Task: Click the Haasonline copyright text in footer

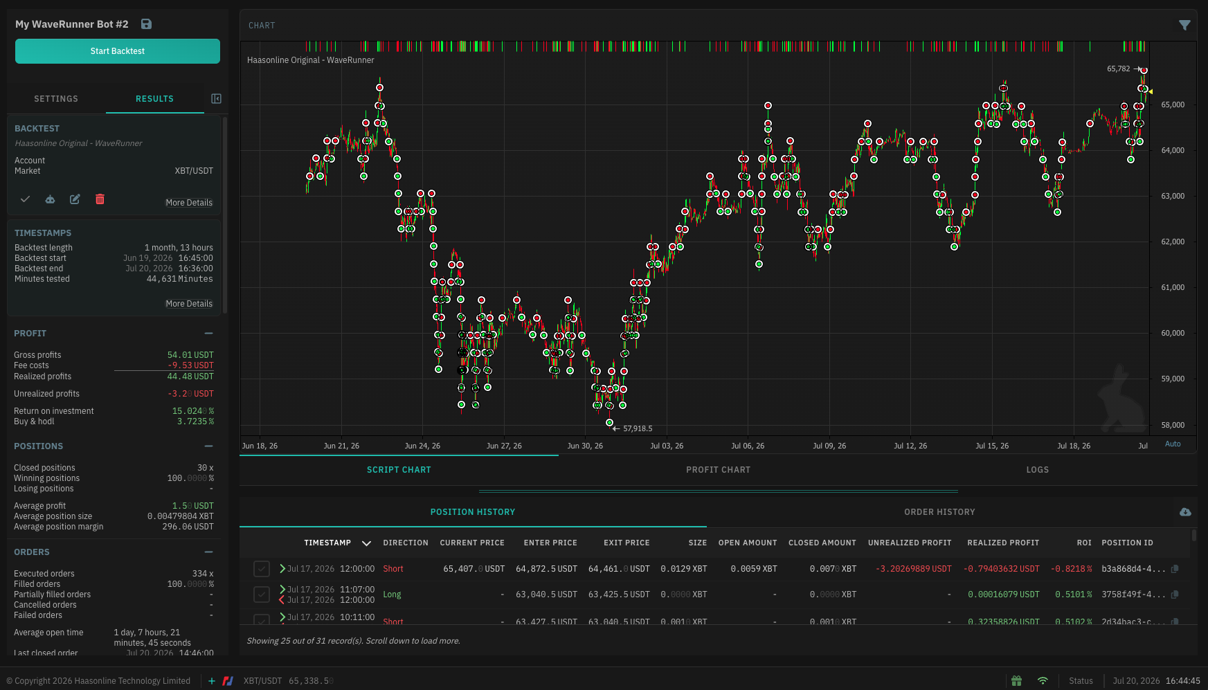Action: coord(98,681)
